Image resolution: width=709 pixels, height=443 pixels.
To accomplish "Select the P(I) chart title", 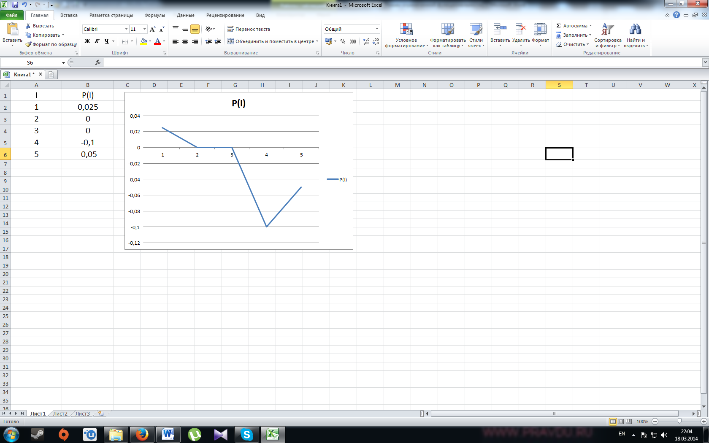I will 238,103.
